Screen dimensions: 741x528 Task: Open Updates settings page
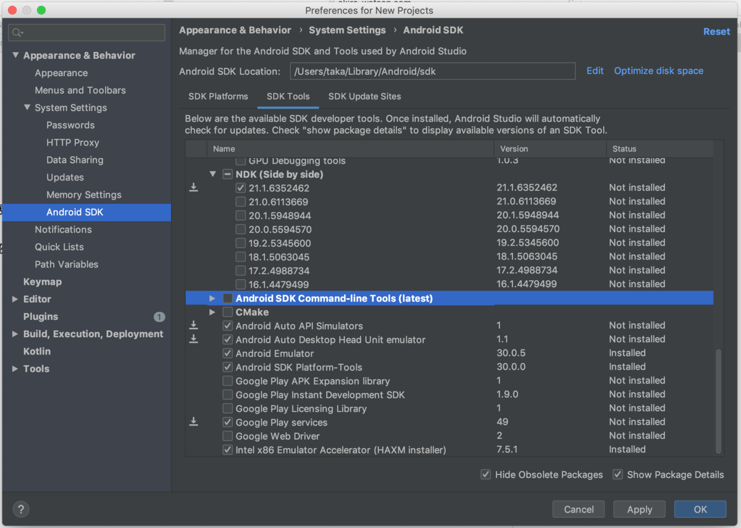(65, 177)
